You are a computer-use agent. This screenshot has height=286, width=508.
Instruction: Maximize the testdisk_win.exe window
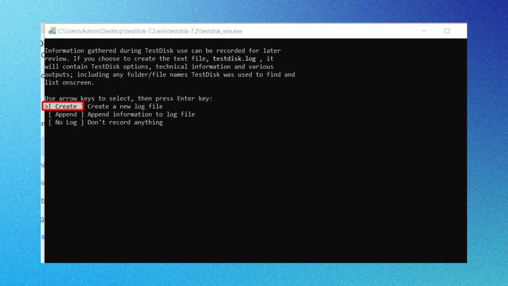coord(447,31)
